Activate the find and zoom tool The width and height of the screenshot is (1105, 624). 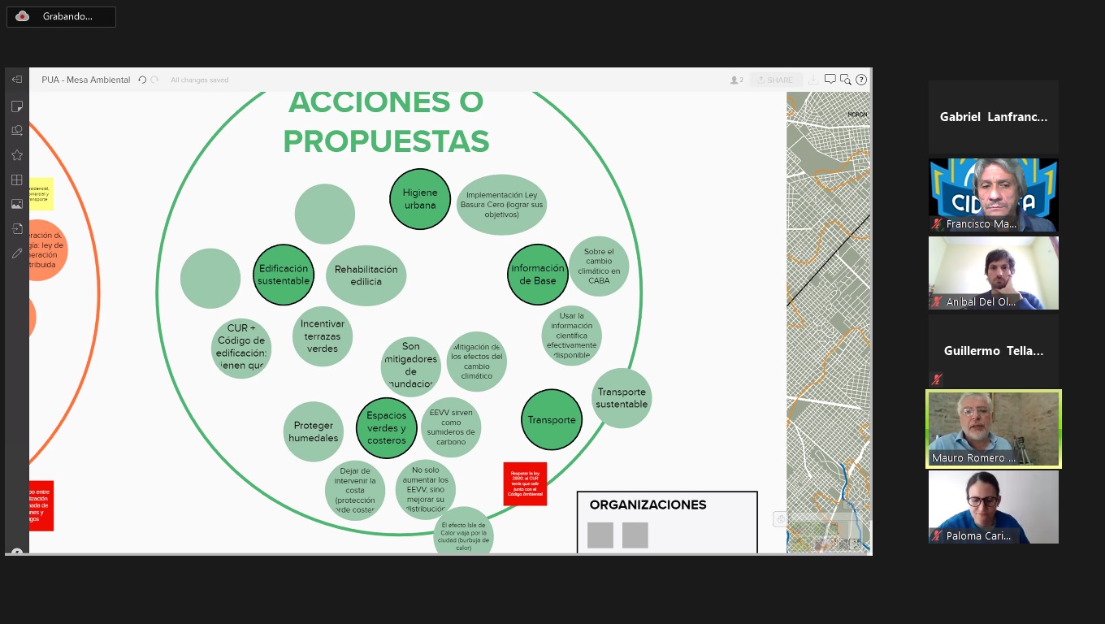(x=846, y=79)
